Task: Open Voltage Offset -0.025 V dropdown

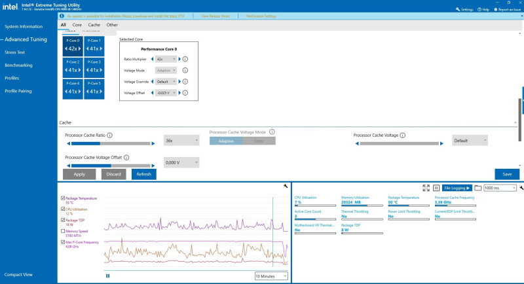Action: tap(166, 93)
